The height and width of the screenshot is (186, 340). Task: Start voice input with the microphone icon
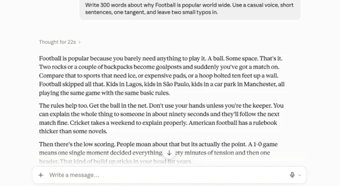click(292, 175)
